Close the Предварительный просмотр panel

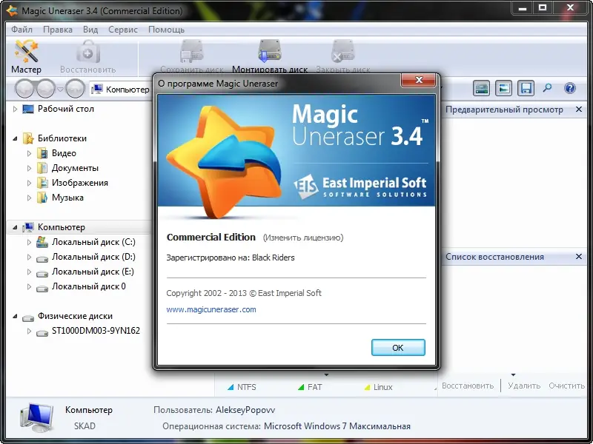click(x=578, y=110)
